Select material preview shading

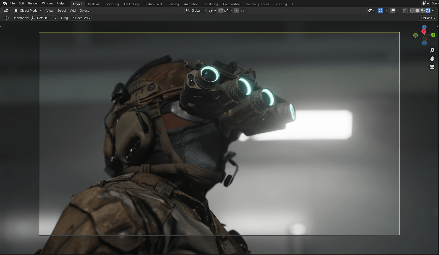pyautogui.click(x=423, y=11)
